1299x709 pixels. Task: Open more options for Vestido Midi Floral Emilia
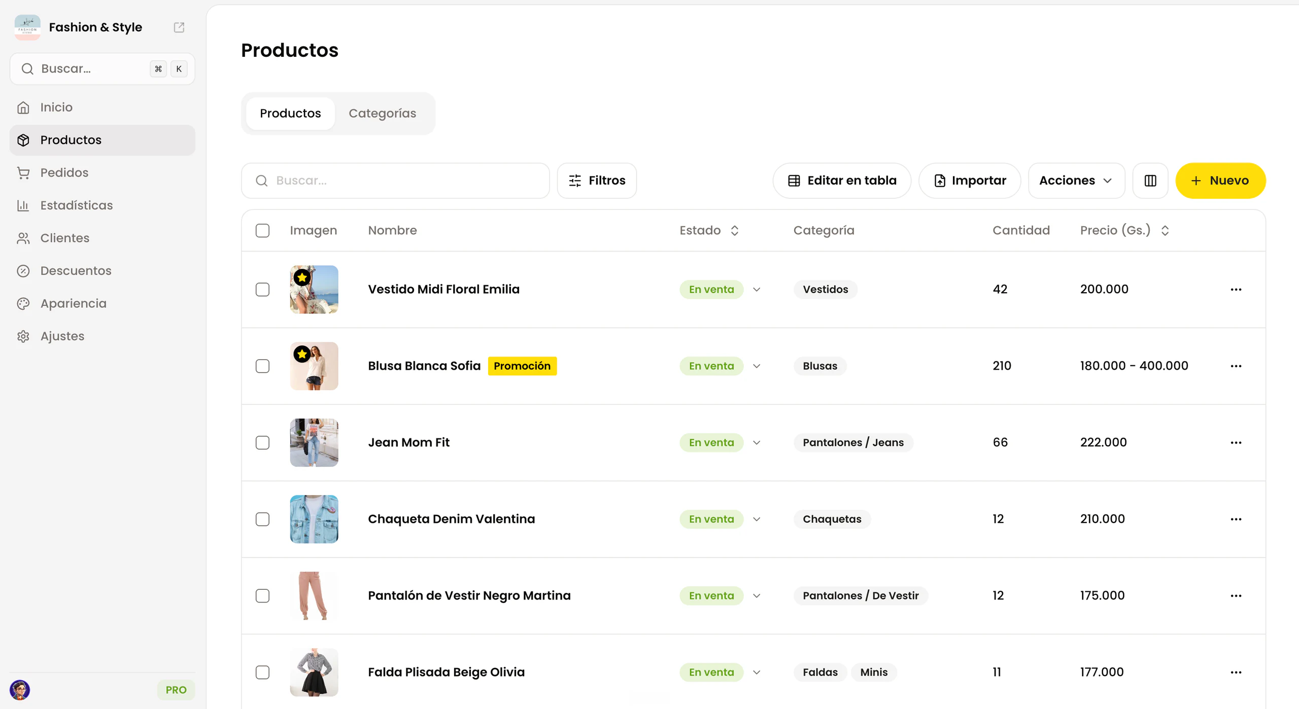[x=1236, y=290]
